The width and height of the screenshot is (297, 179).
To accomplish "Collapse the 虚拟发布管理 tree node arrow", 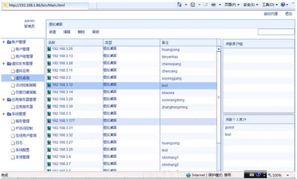I will 3,64.
